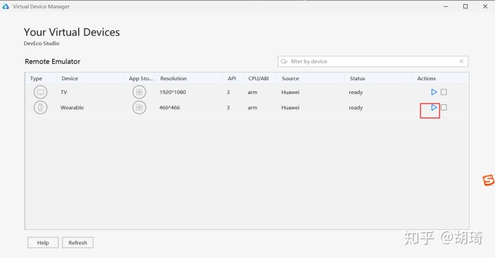Maximize the Virtual Device Manager window

pyautogui.click(x=465, y=6)
